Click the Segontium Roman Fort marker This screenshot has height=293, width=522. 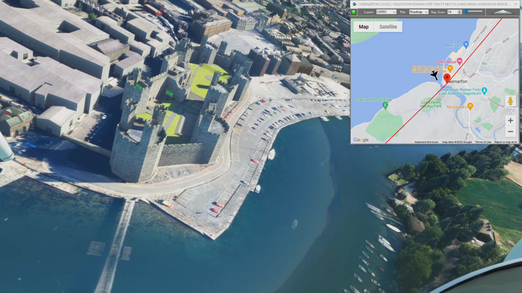tap(484, 91)
